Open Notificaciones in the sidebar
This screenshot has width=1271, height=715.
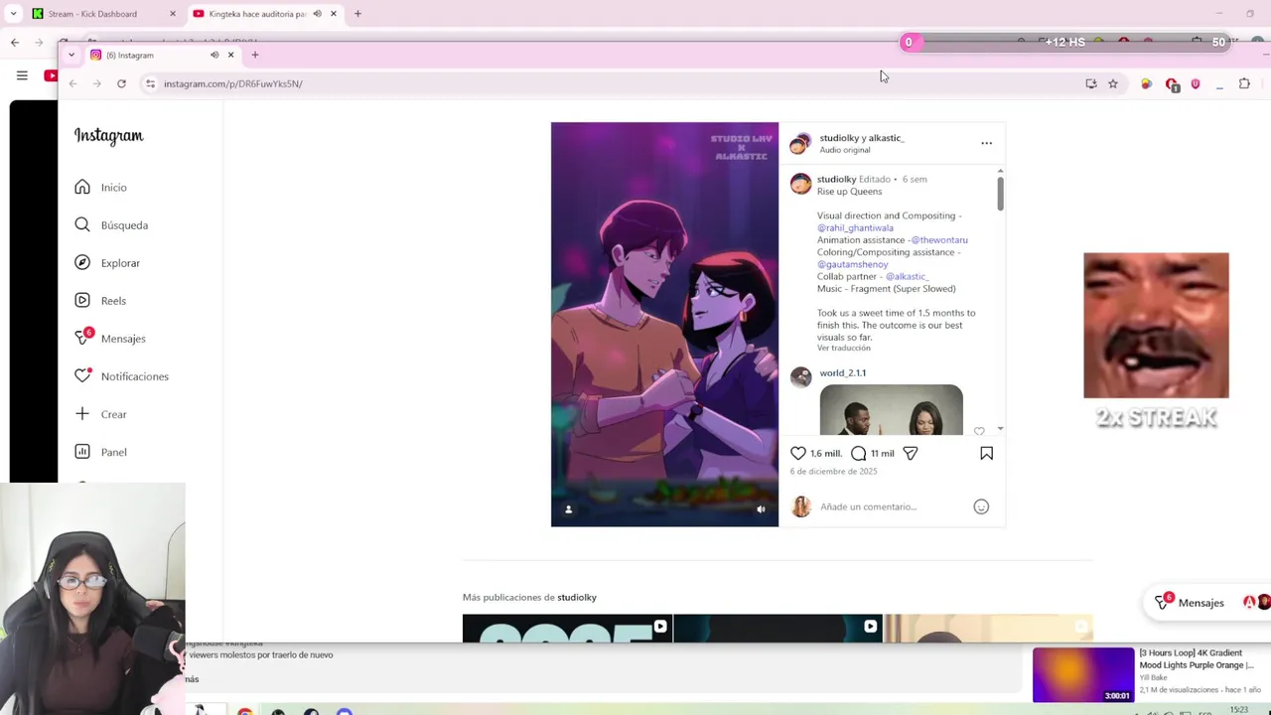click(121, 376)
